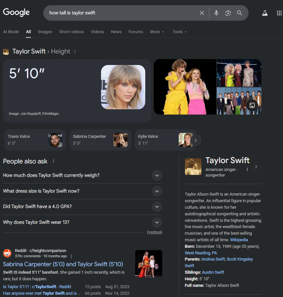
Task: Open People also ask options dots
Action: [53, 161]
